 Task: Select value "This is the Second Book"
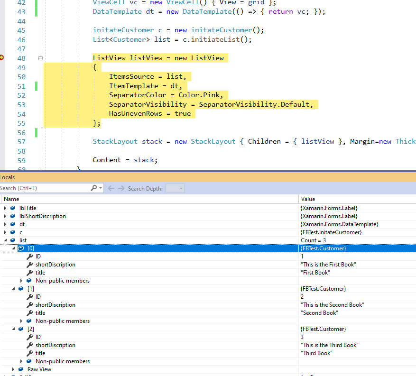click(x=333, y=305)
